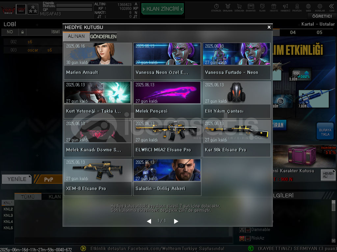Select the Elit Yıkım Çantası gift
The width and height of the screenshot is (337, 252).
pos(237,100)
